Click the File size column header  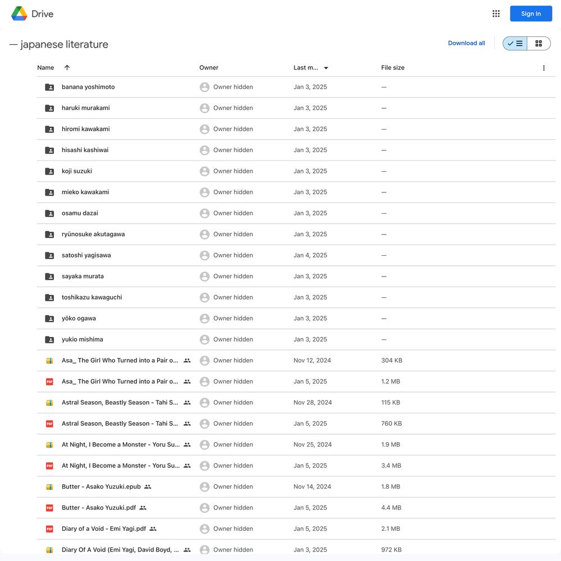(393, 68)
